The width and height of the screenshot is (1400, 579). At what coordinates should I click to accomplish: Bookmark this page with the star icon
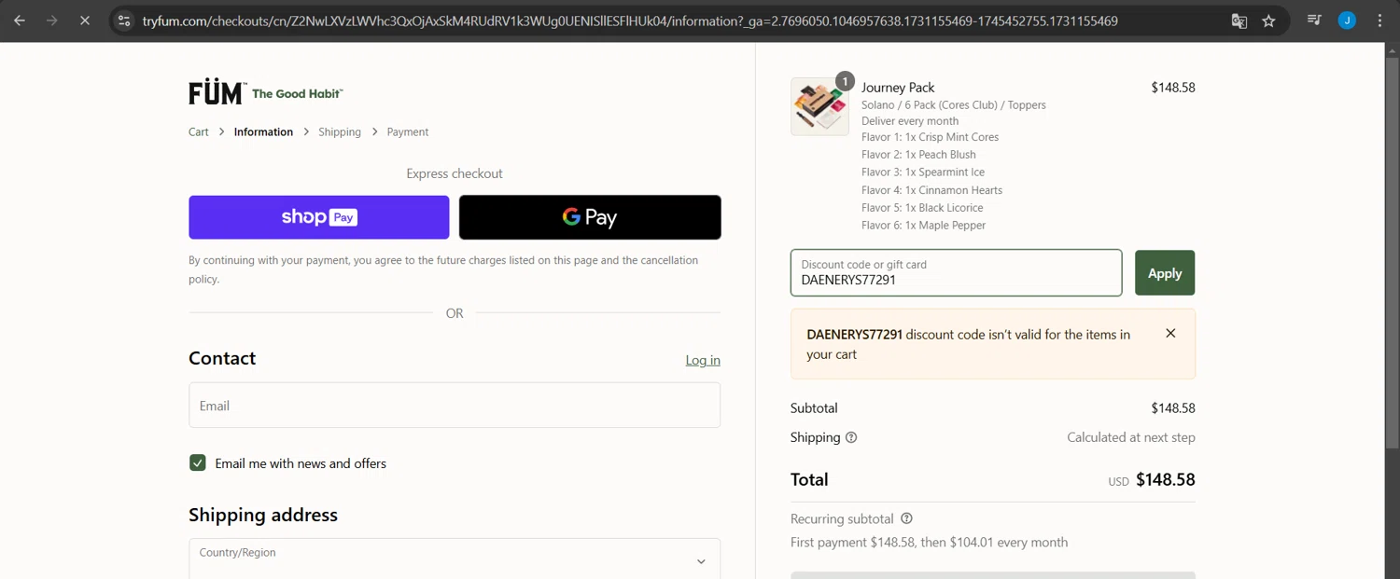tap(1268, 21)
